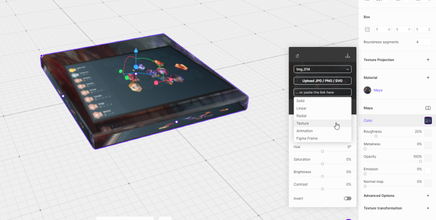Click the Opacity map swatch
Image resolution: width=436 pixels, height=220 pixels.
[428, 158]
